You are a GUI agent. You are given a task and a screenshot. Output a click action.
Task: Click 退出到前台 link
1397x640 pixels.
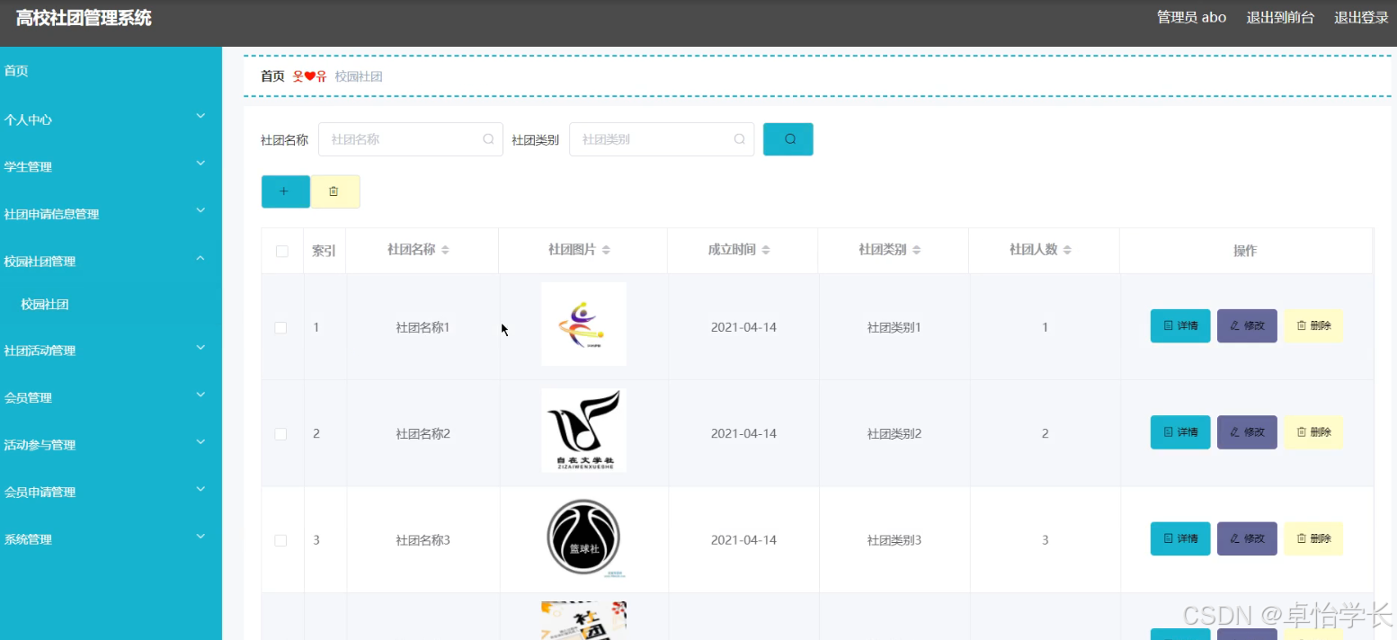[x=1280, y=18]
